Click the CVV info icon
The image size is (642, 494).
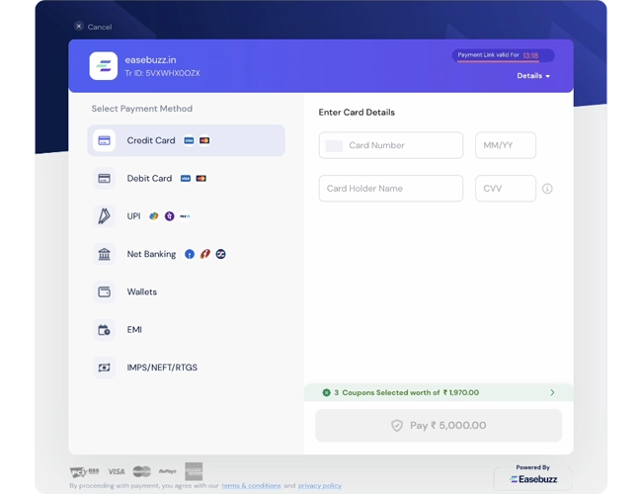pos(547,189)
